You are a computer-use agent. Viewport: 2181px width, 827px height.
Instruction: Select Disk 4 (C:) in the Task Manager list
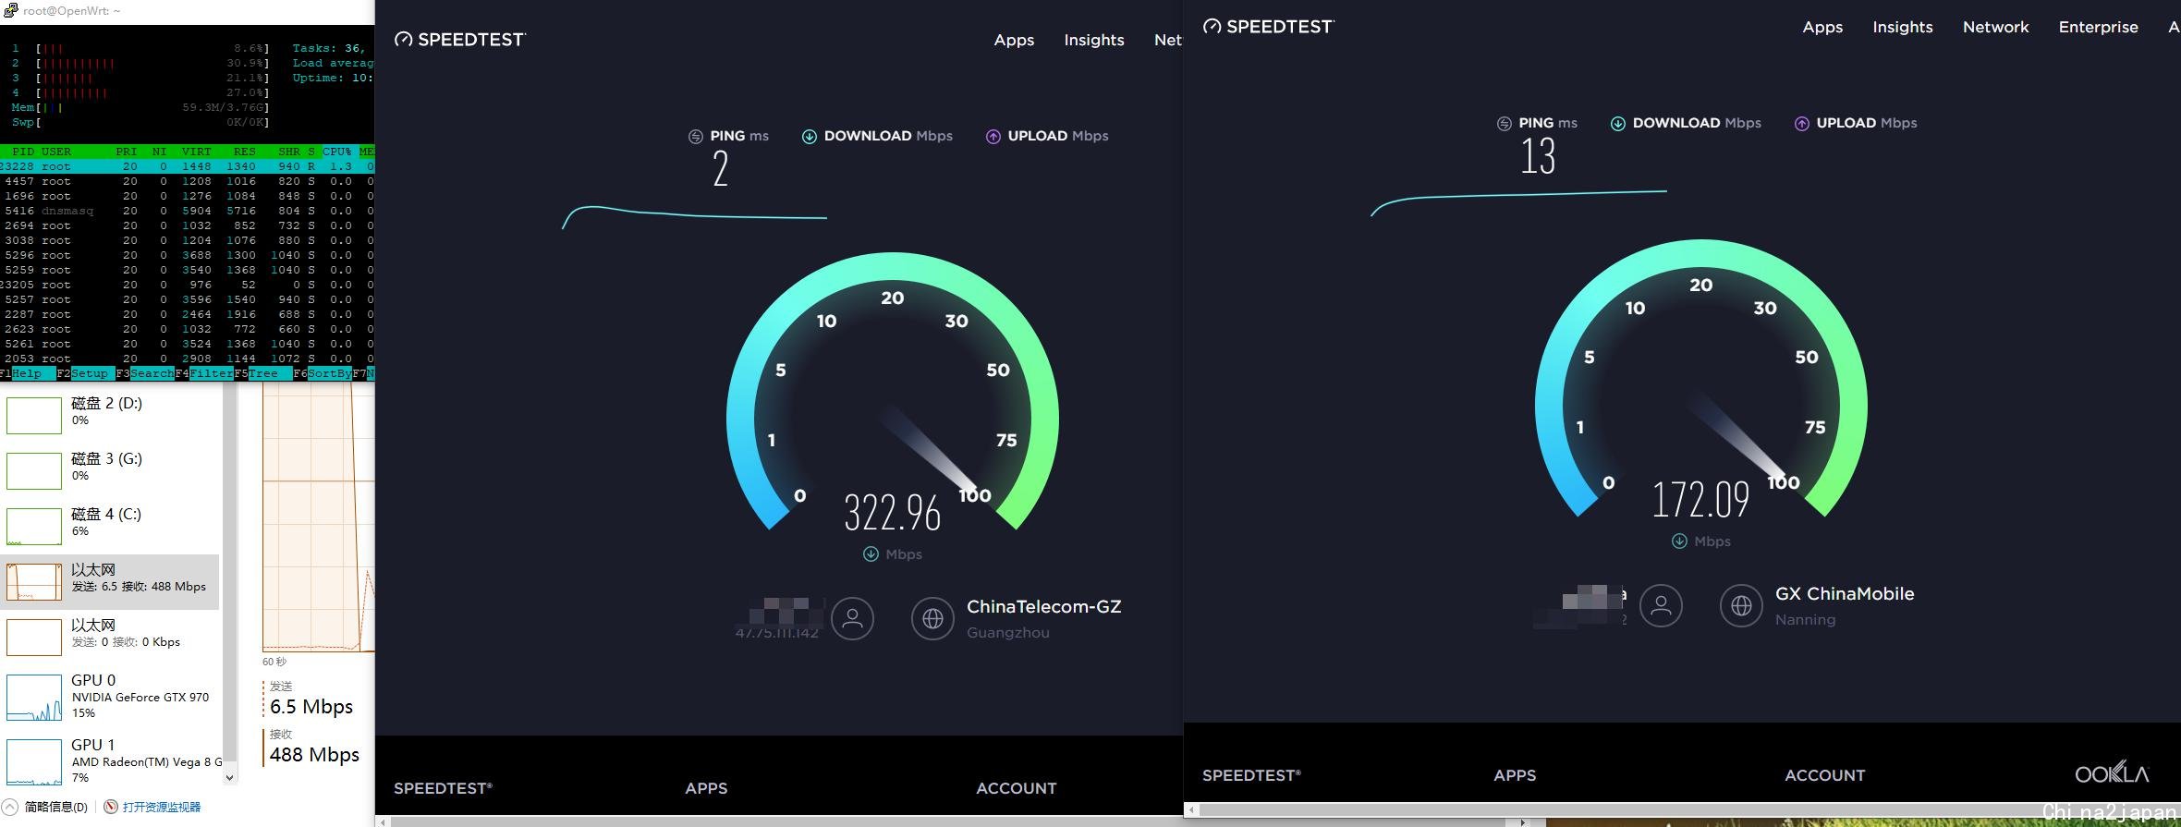coord(111,526)
